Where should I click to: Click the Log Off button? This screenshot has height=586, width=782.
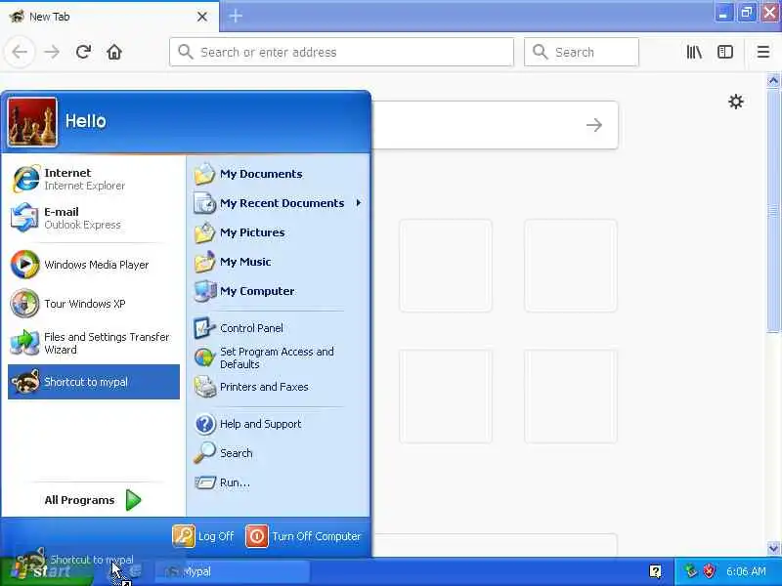(x=203, y=536)
